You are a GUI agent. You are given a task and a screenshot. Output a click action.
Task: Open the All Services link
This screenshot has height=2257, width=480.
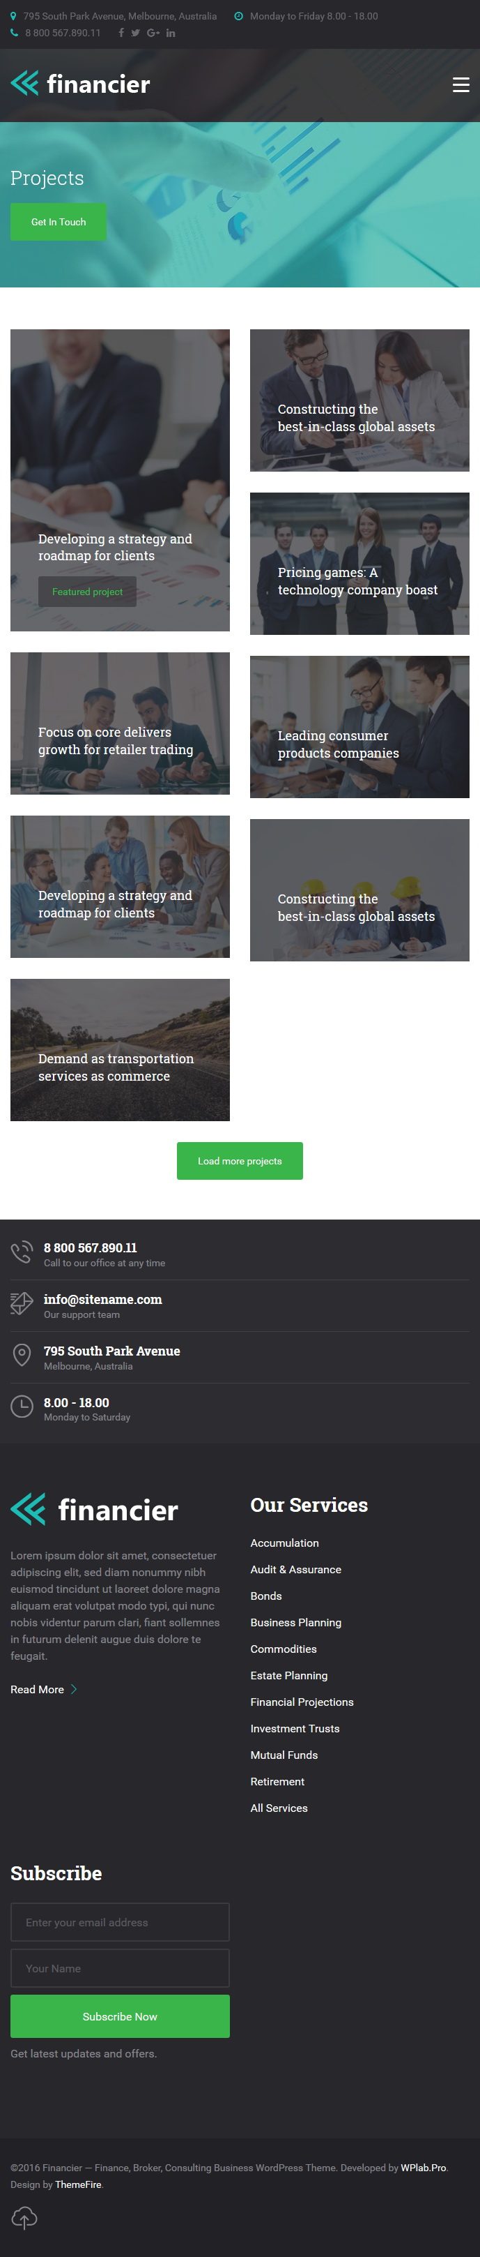(279, 1808)
